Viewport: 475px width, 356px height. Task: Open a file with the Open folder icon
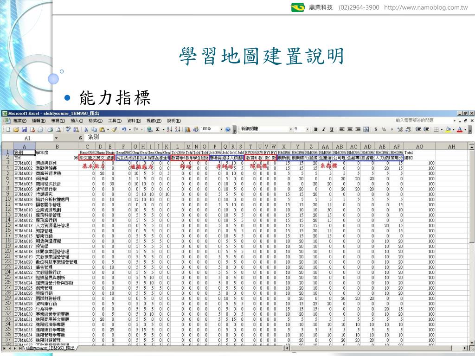16,130
